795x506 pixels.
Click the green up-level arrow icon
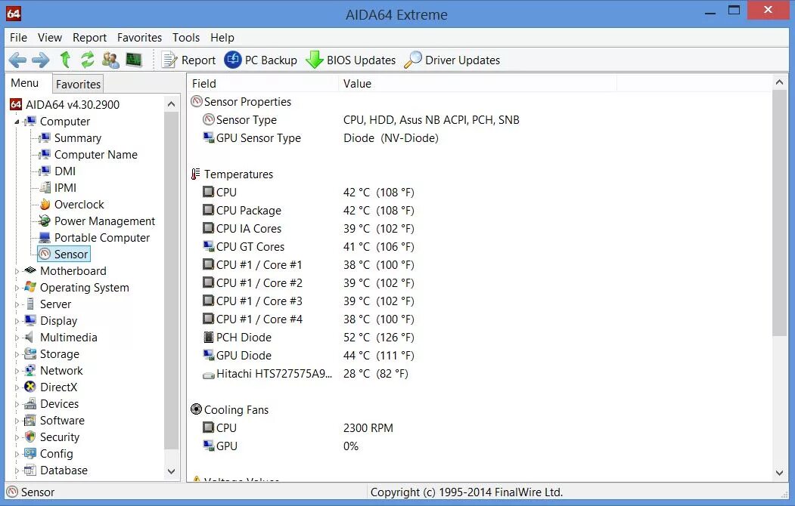[65, 60]
